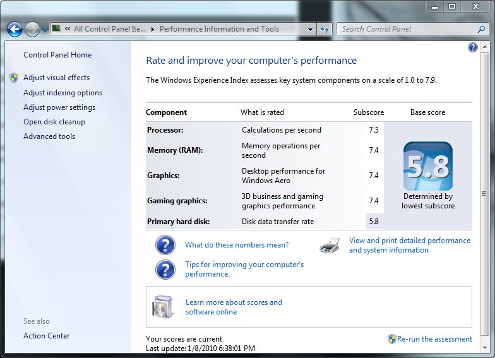Minimize the Control Panel window
This screenshot has width=495, height=358.
pos(435,6)
